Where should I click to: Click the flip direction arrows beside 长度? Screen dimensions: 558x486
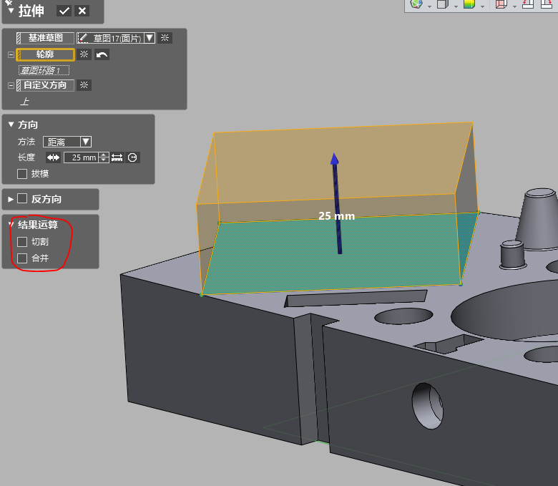(54, 157)
